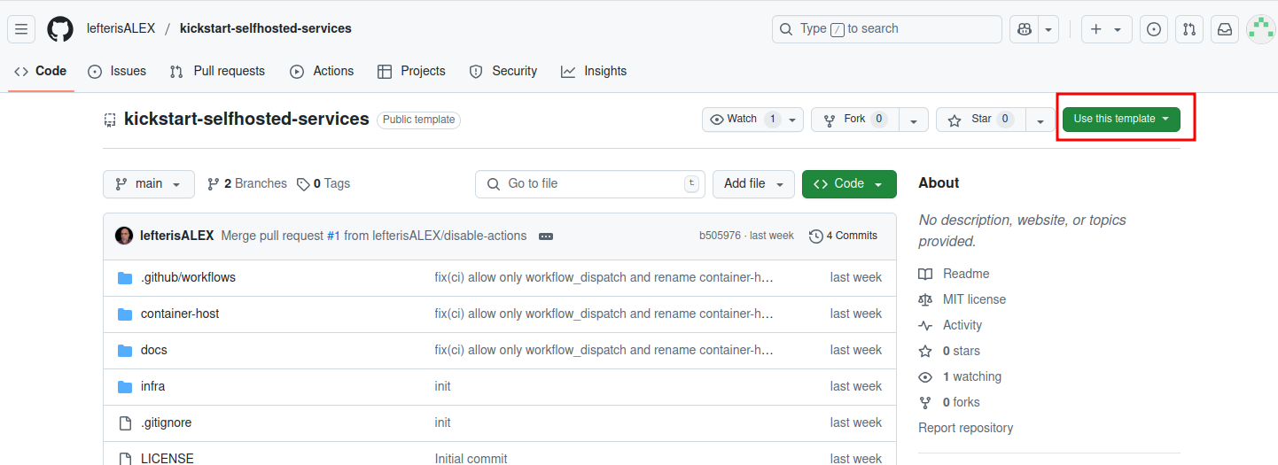Open pull requests icon in top header
This screenshot has width=1278, height=465.
coord(1189,29)
